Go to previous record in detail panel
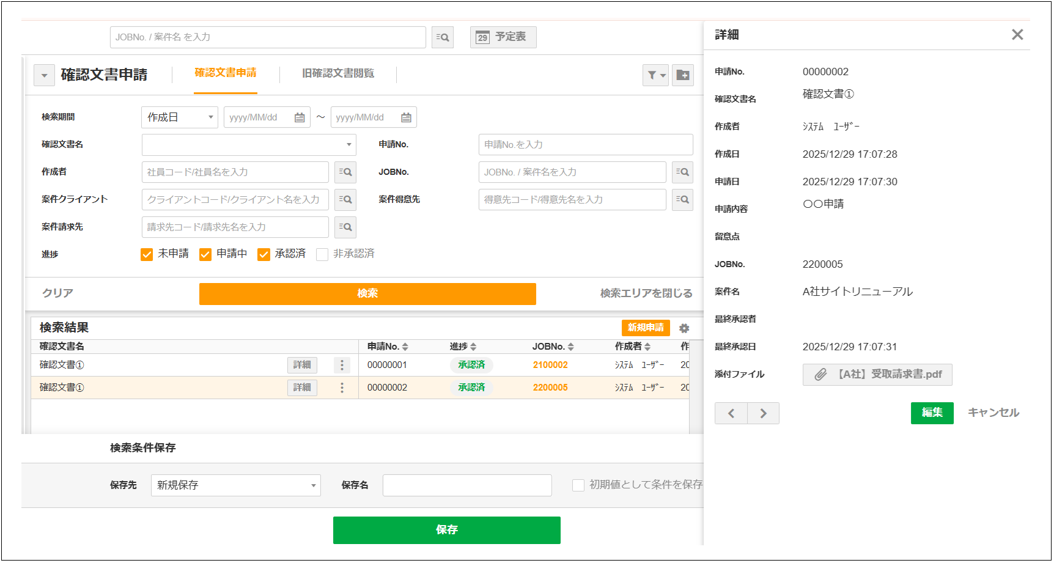The height and width of the screenshot is (563, 1054). (x=731, y=414)
